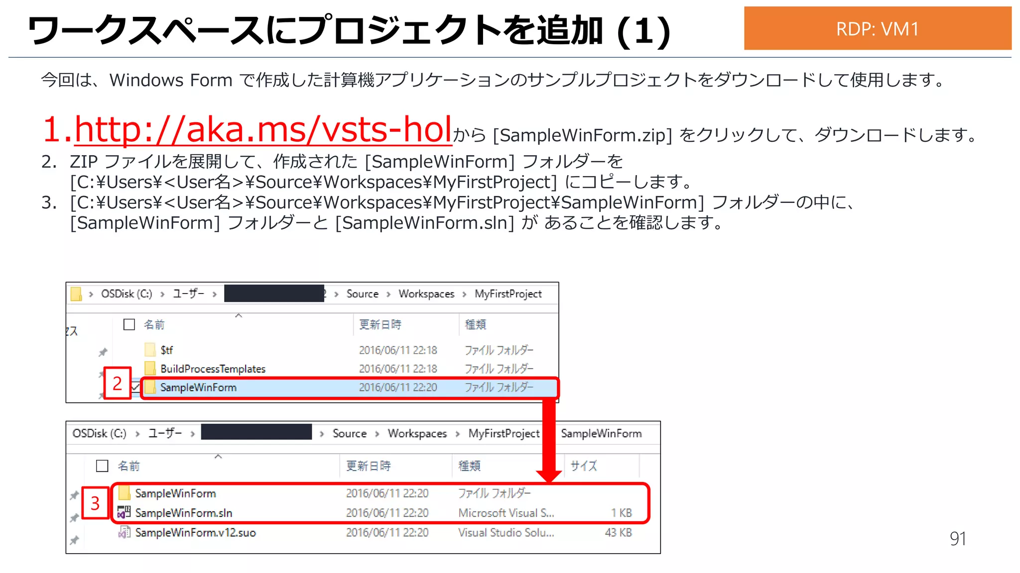Click the SampleWinForm.v12.suo file icon
This screenshot has height=573, width=1020.
(124, 532)
